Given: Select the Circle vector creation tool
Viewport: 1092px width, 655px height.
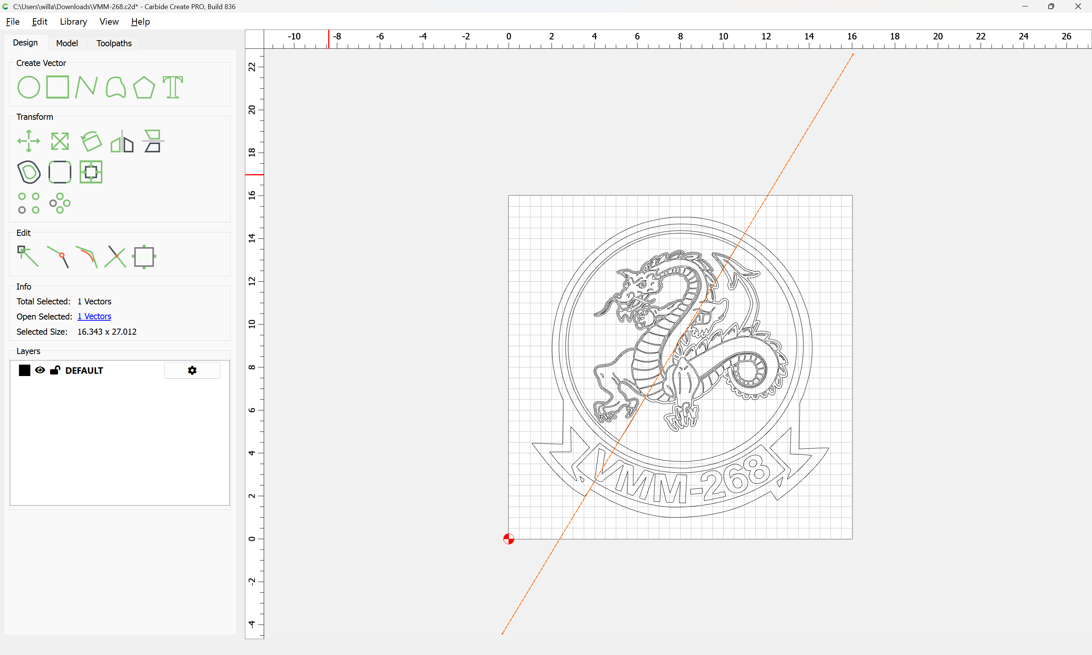Looking at the screenshot, I should [29, 87].
